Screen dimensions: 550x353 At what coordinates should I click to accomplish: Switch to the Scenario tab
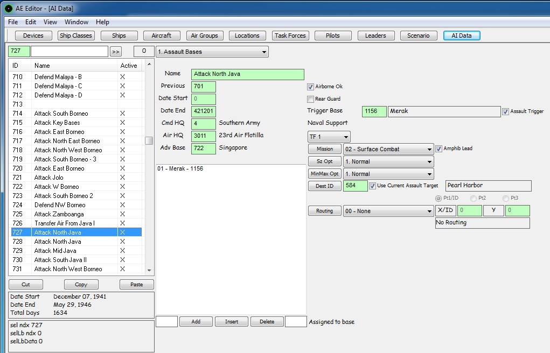[x=419, y=36]
